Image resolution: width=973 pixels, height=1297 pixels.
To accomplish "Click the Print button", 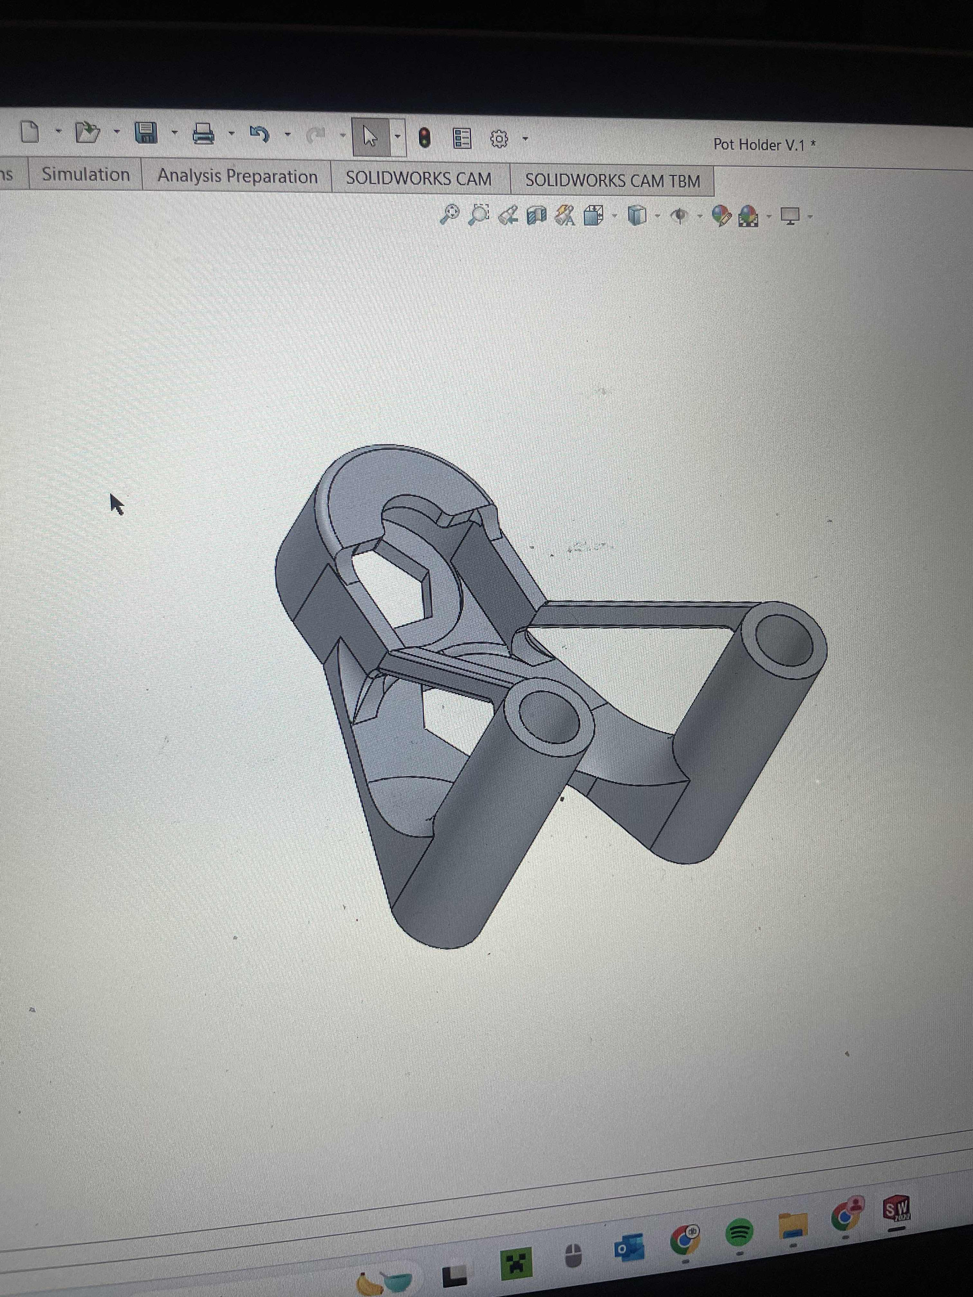I will pos(203,134).
